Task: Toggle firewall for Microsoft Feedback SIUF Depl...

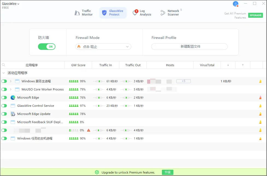Action: (x=4, y=122)
